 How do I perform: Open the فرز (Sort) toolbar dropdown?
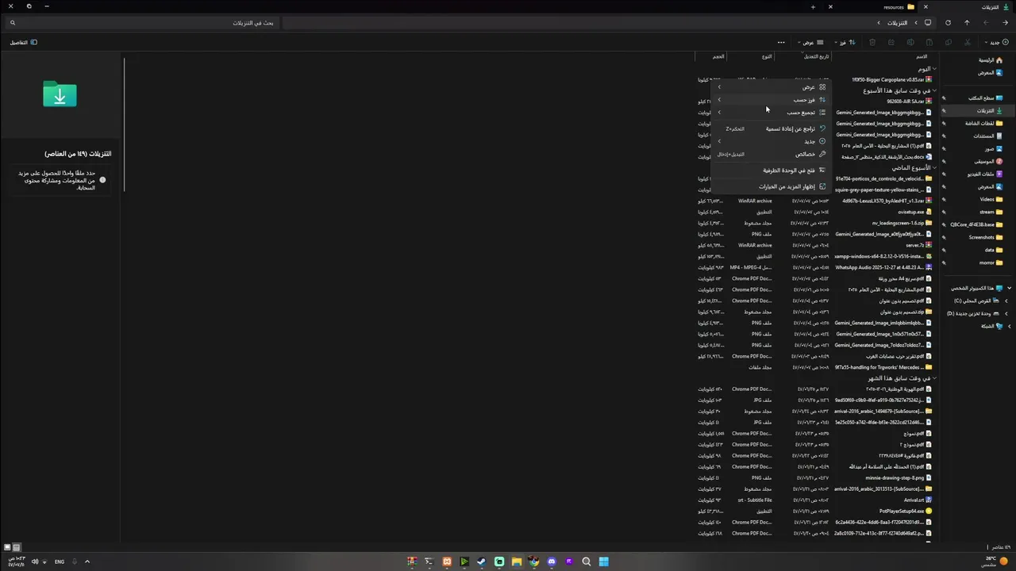point(845,42)
